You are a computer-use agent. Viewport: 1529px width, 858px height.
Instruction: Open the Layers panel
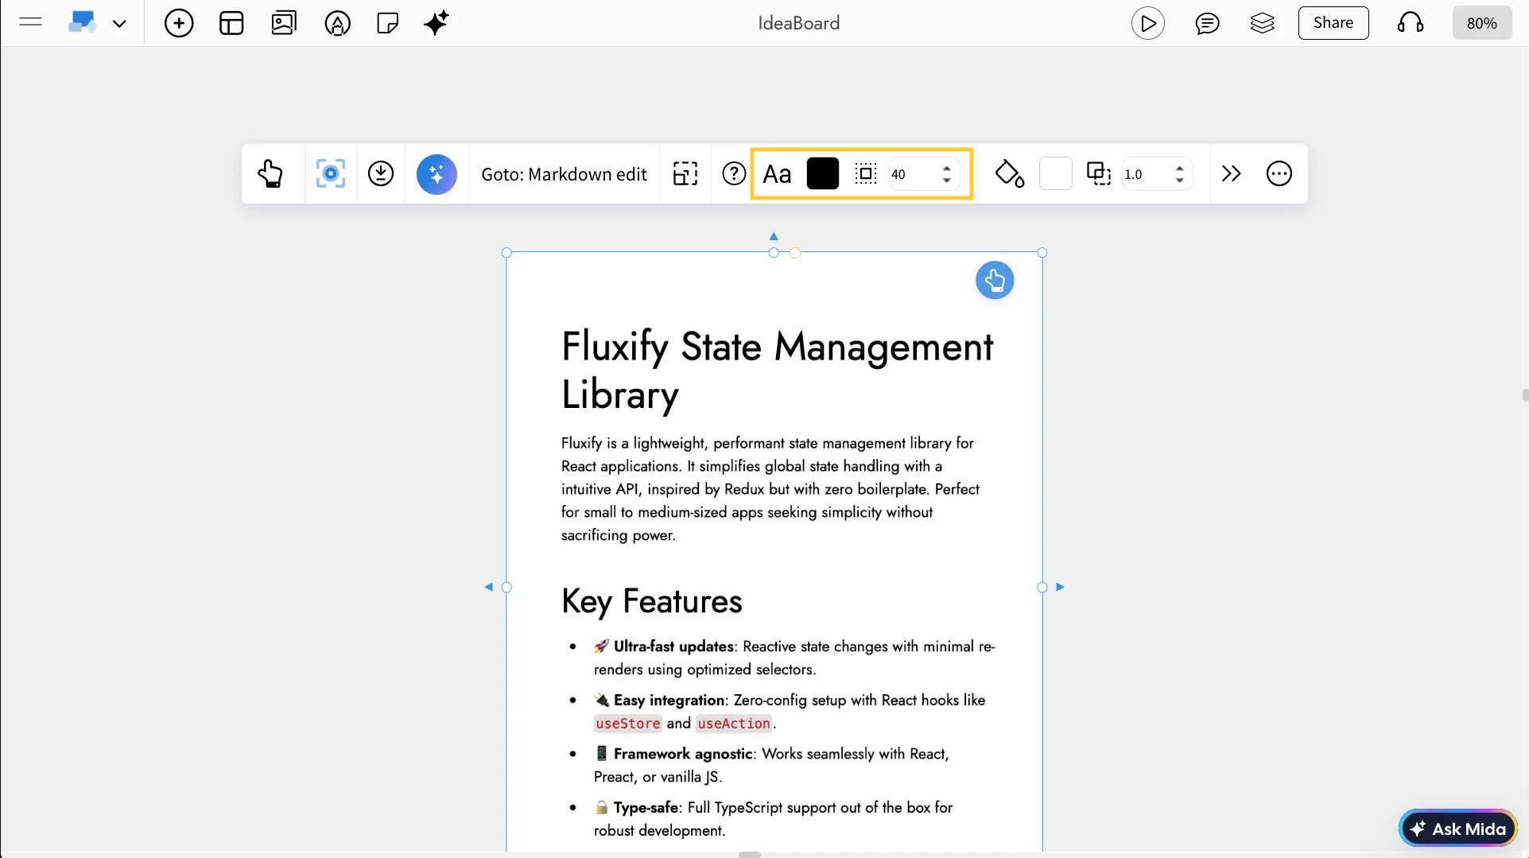1263,23
